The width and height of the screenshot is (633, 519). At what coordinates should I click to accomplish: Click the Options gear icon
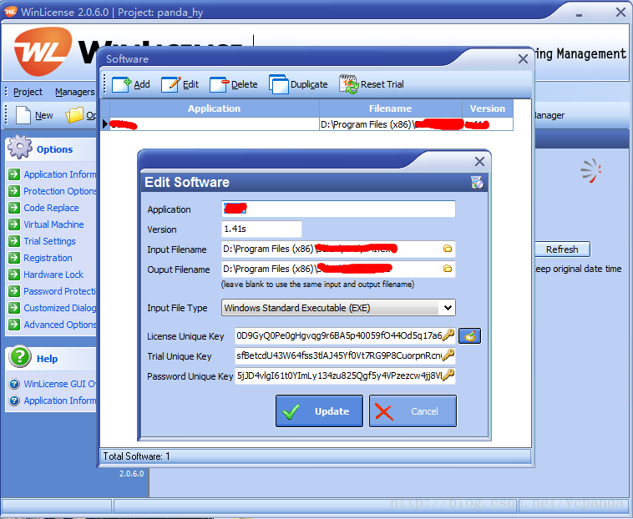click(20, 147)
